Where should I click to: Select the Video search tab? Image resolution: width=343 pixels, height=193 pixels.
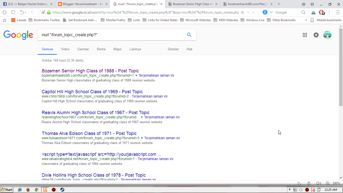click(65, 49)
